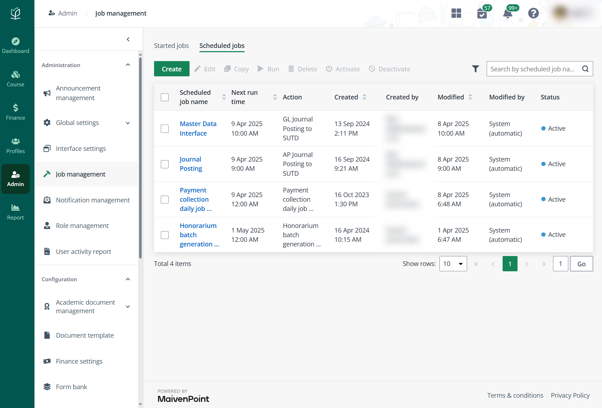
Task: Check the Master Data Interface row checkbox
Action: point(165,129)
